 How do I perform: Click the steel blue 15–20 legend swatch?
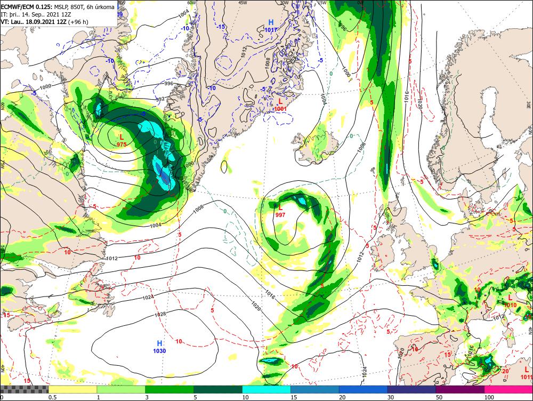coord(315,389)
